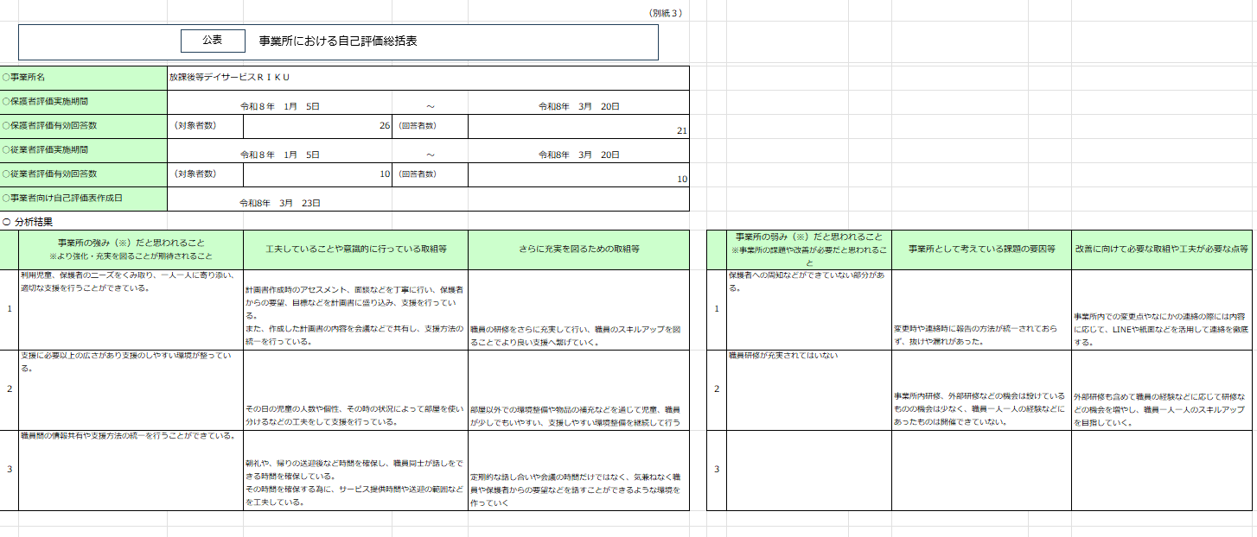Screen dimensions: 1257x537
Task: Click the ○従業者評価実施期間 label cell
Action: [x=84, y=150]
